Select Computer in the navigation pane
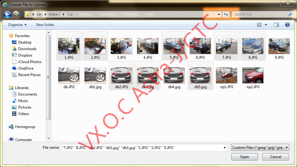This screenshot has width=297, height=167. (x=20, y=139)
